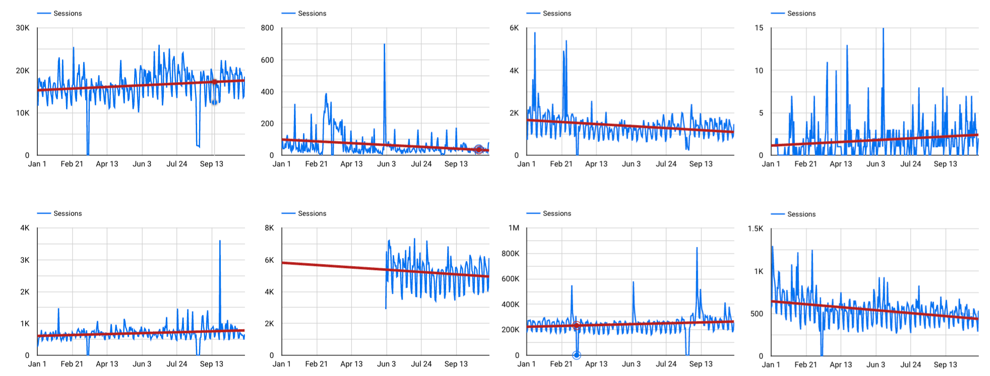Click the light blue highlighted point in 30K chart
This screenshot has width=990, height=376.
[x=214, y=102]
